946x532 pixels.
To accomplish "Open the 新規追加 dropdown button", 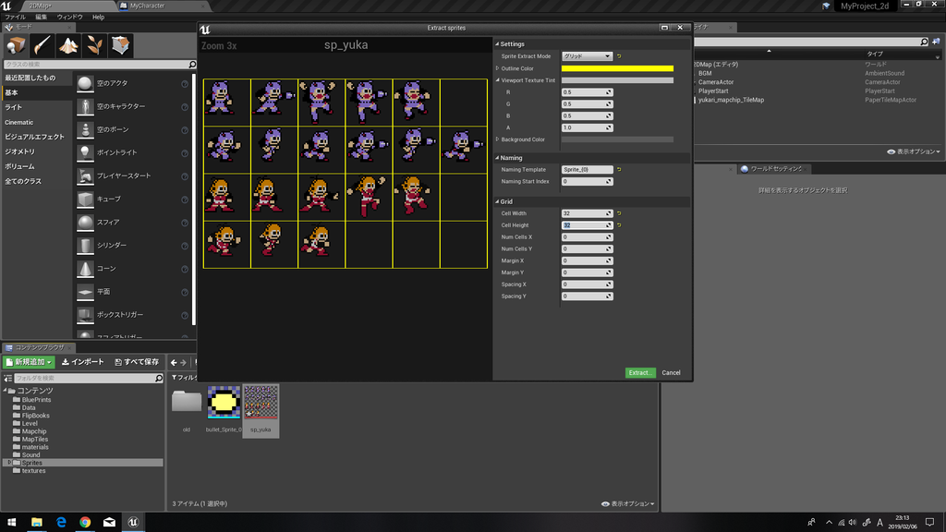I will (29, 362).
